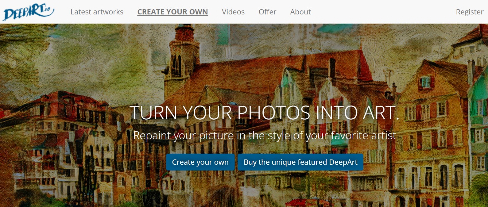Click the Register link
The image size is (488, 207).
pyautogui.click(x=469, y=12)
